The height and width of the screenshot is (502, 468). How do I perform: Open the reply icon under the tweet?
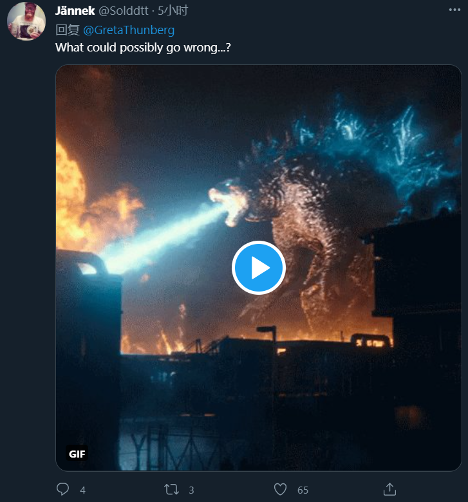(x=62, y=490)
